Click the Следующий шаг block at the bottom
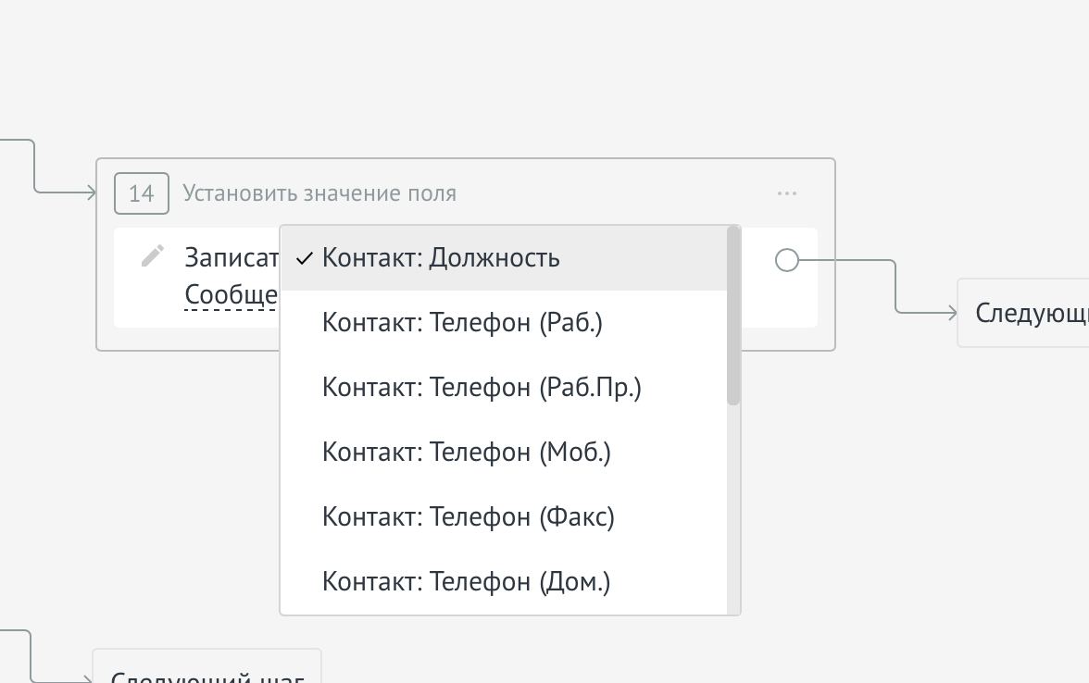Viewport: 1089px width, 683px height. pos(207,672)
